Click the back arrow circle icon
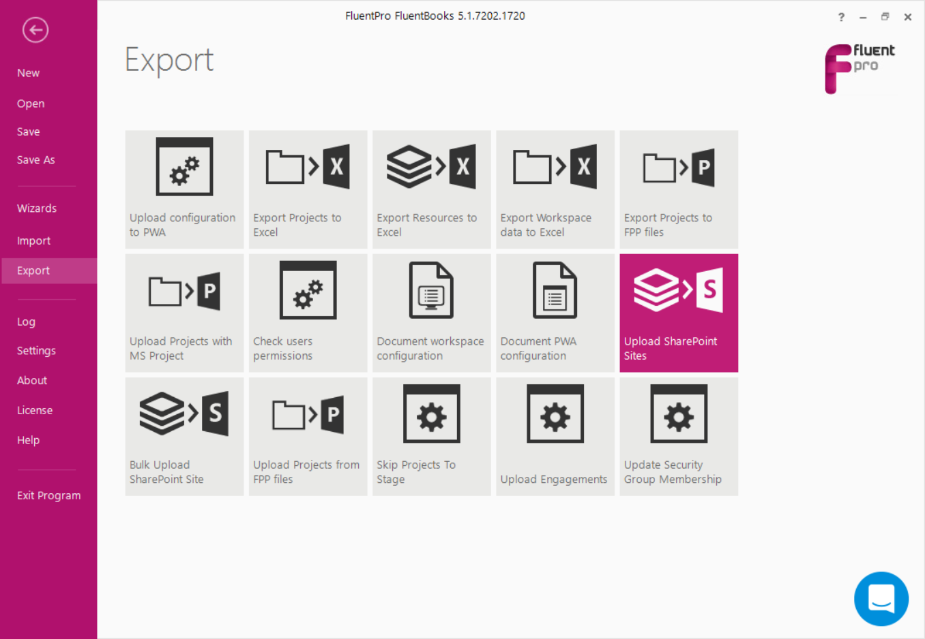This screenshot has width=925, height=639. [x=35, y=30]
